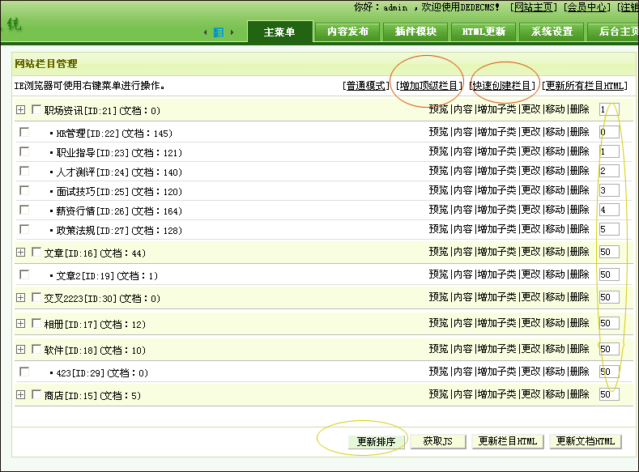Click the blue panel toggle icon between arrows
The height and width of the screenshot is (472, 639).
[218, 32]
